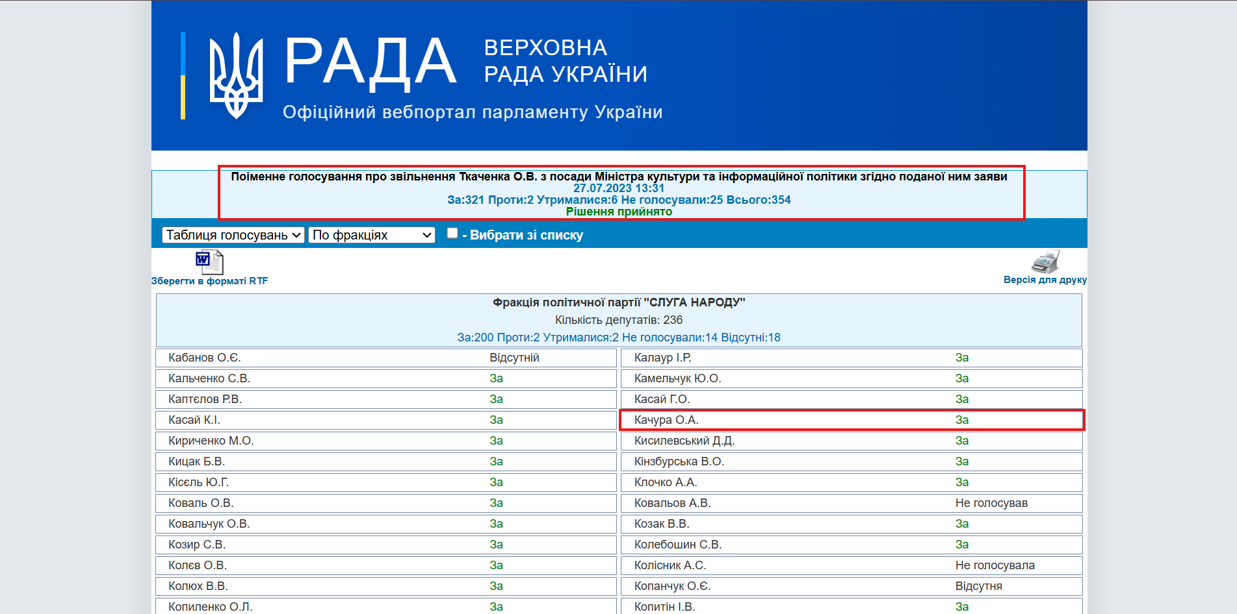Select deputy name 'Кальченко С.В.'
Viewport: 1237px width, 614px height.
[x=209, y=378]
